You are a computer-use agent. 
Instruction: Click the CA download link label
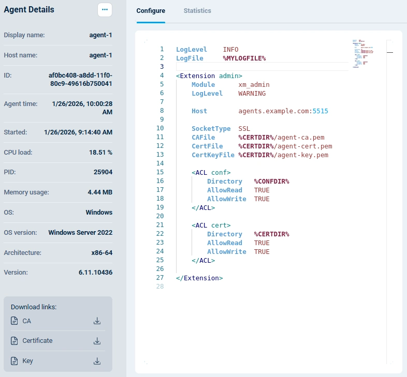(x=27, y=321)
